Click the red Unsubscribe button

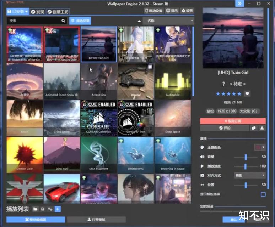coord(233,121)
